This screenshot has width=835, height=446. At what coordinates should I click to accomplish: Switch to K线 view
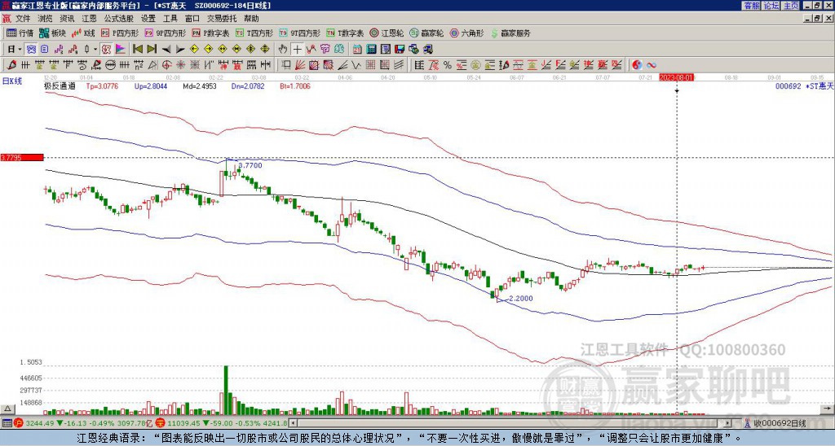pyautogui.click(x=82, y=33)
